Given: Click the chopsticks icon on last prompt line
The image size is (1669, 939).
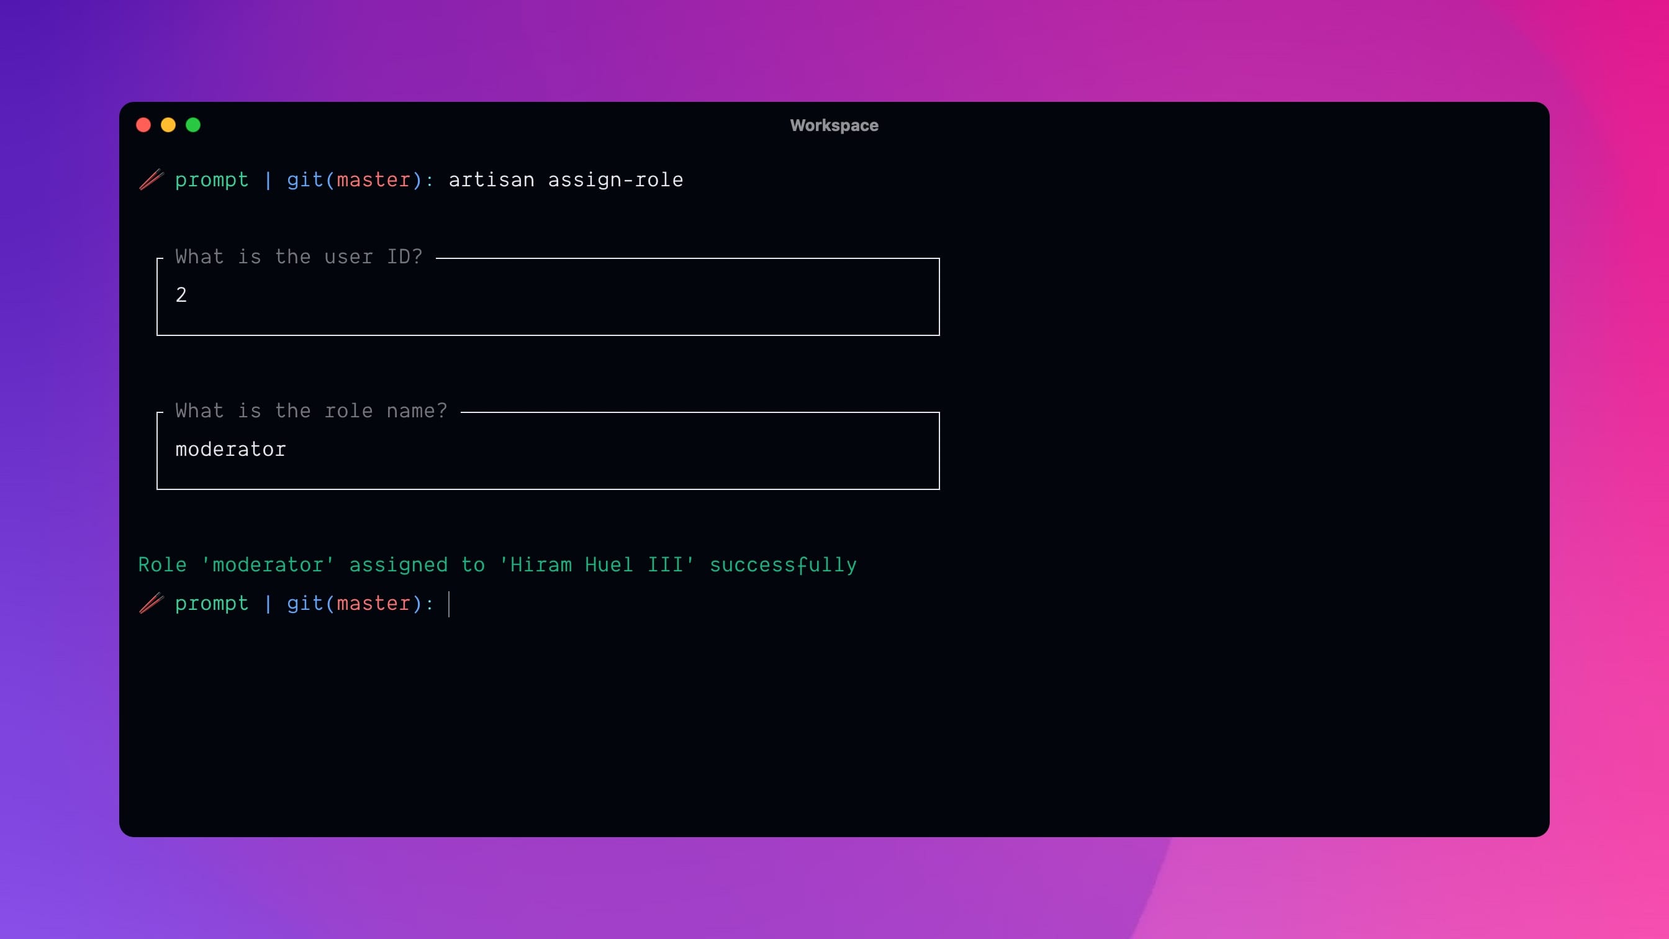Looking at the screenshot, I should coord(151,603).
